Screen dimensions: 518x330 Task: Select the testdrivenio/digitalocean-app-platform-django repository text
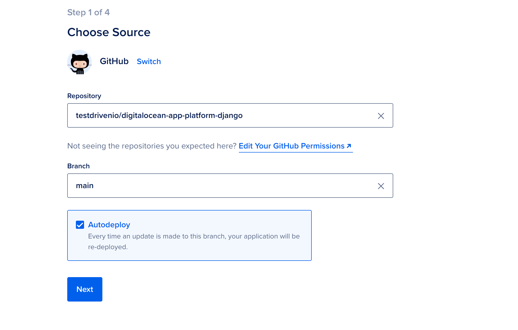[x=159, y=115]
